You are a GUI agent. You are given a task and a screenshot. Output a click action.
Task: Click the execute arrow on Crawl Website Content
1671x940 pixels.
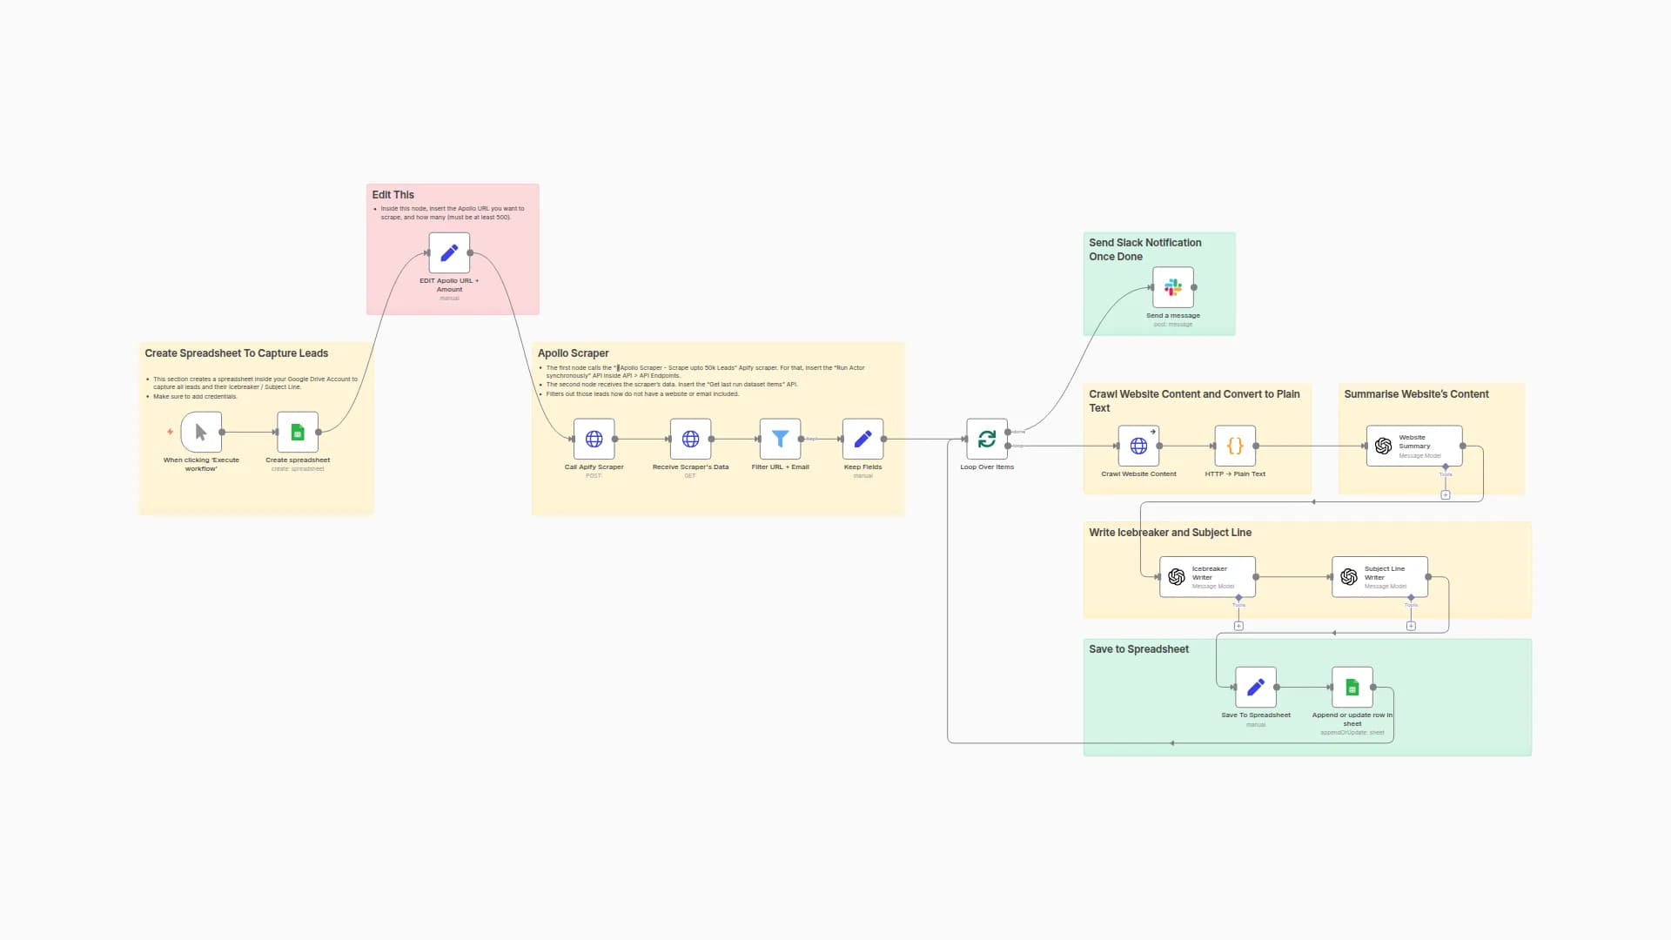pos(1152,430)
